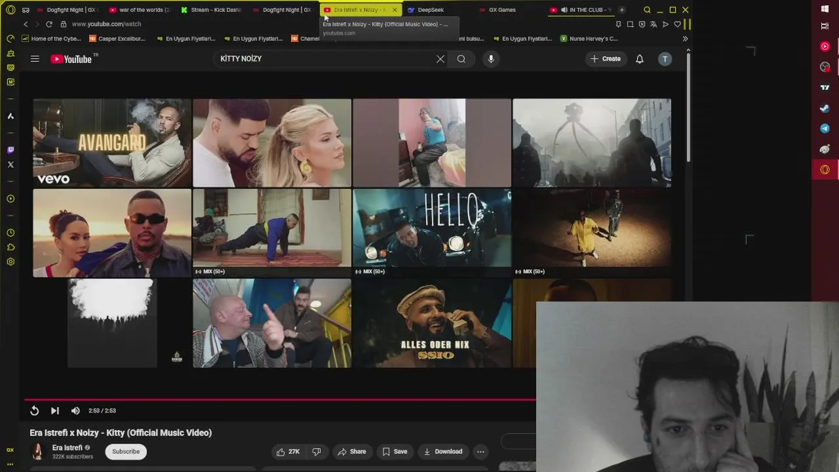Close the Era Istrefi x Noizy tab
Viewport: 839px width, 472px height.
[395, 10]
